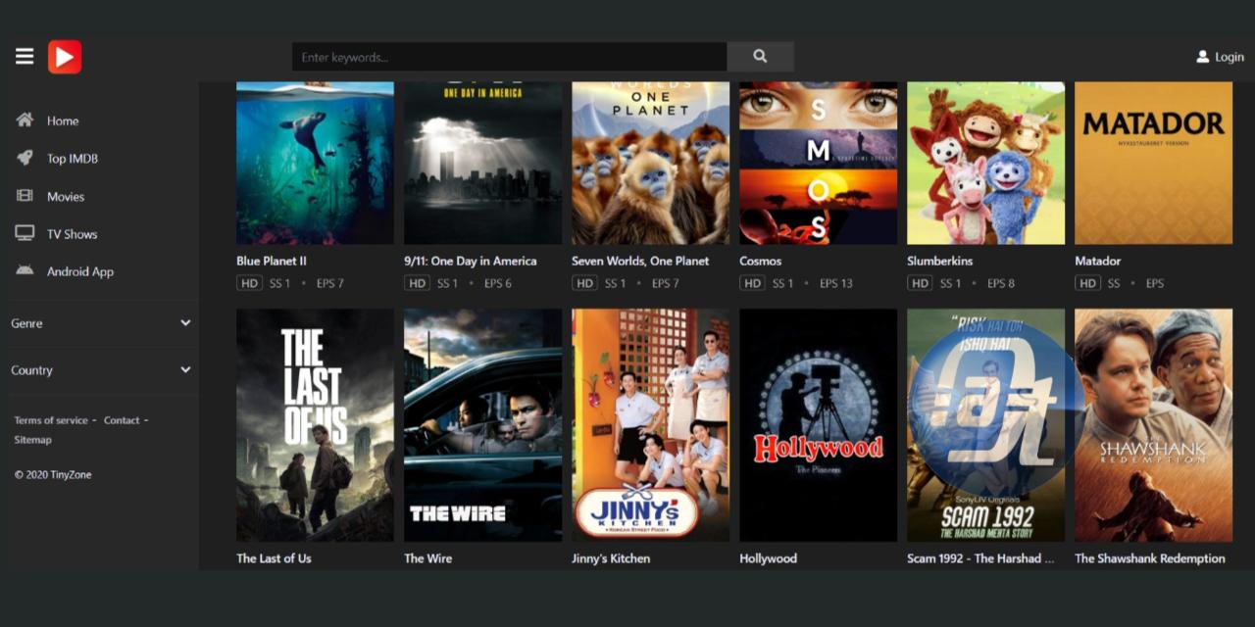This screenshot has width=1255, height=627.
Task: Click the TV Shows monitor icon
Action: point(25,233)
